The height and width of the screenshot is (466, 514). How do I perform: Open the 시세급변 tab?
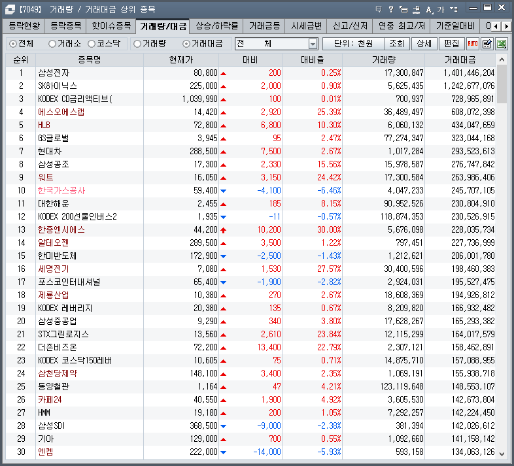click(x=306, y=26)
